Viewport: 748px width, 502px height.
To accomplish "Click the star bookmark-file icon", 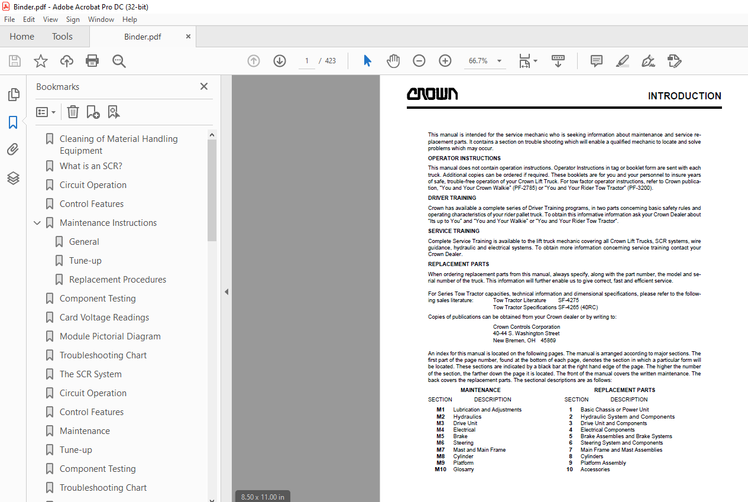I will pyautogui.click(x=40, y=61).
